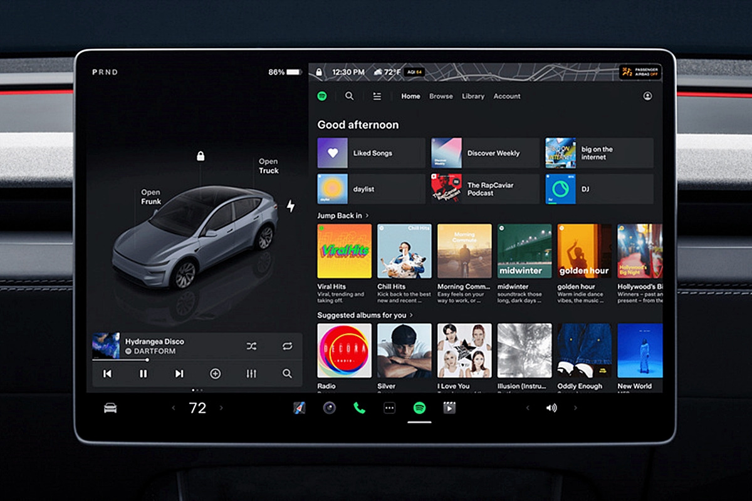This screenshot has height=501, width=752.
Task: Decrease temperature with left arrow
Action: pyautogui.click(x=174, y=408)
